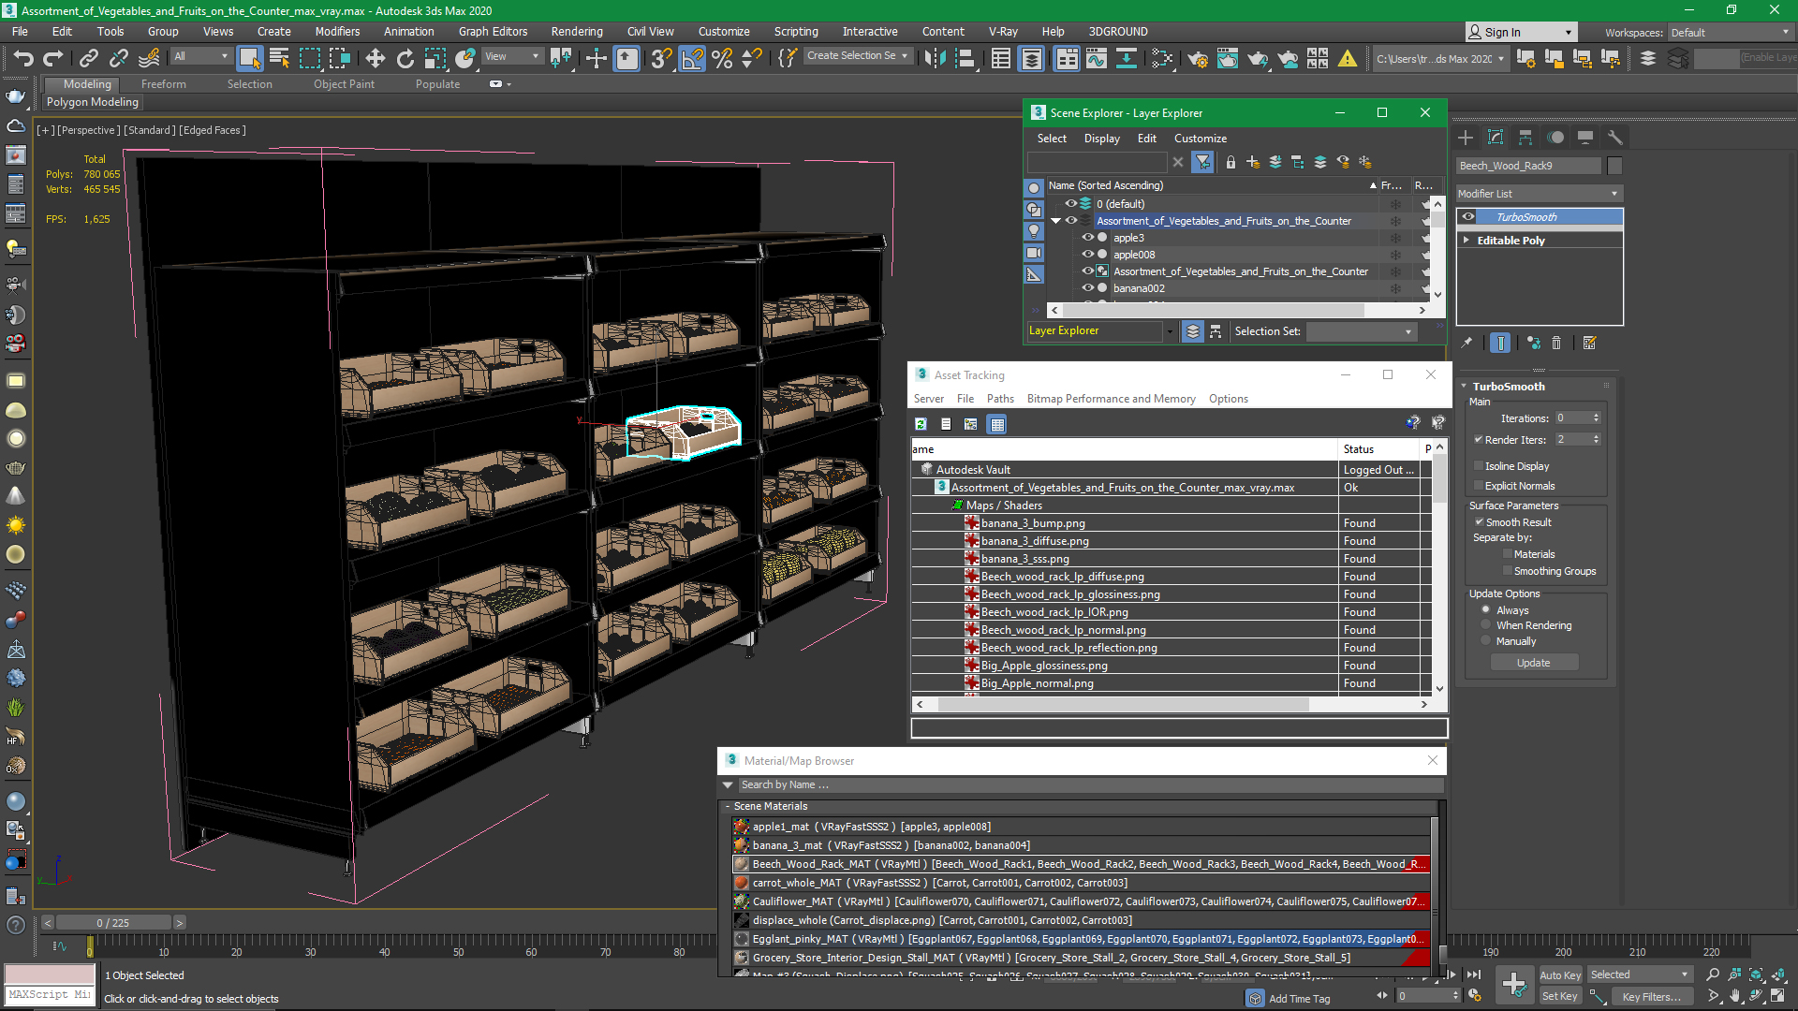
Task: Open the Rendering menu
Action: [x=577, y=32]
